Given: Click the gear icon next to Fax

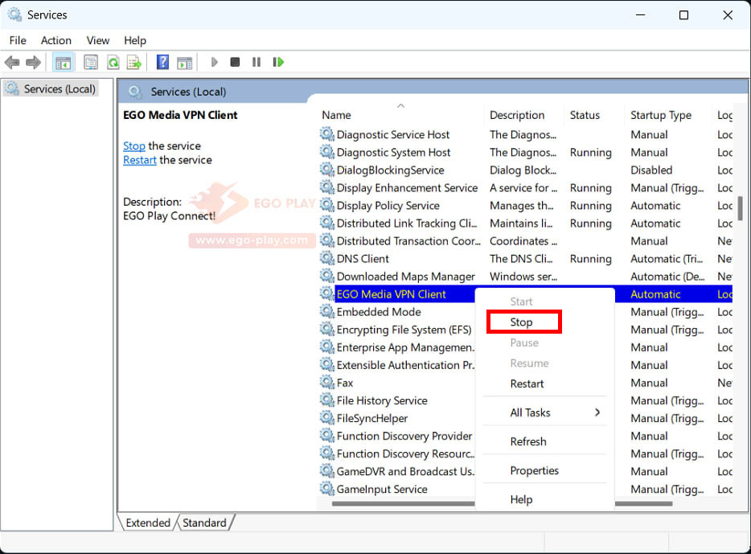Looking at the screenshot, I should pos(327,382).
